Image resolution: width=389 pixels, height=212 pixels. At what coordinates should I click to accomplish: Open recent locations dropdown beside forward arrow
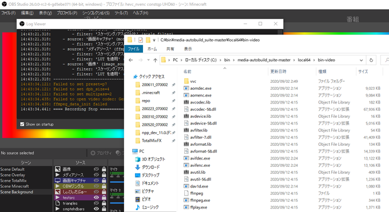(148, 60)
